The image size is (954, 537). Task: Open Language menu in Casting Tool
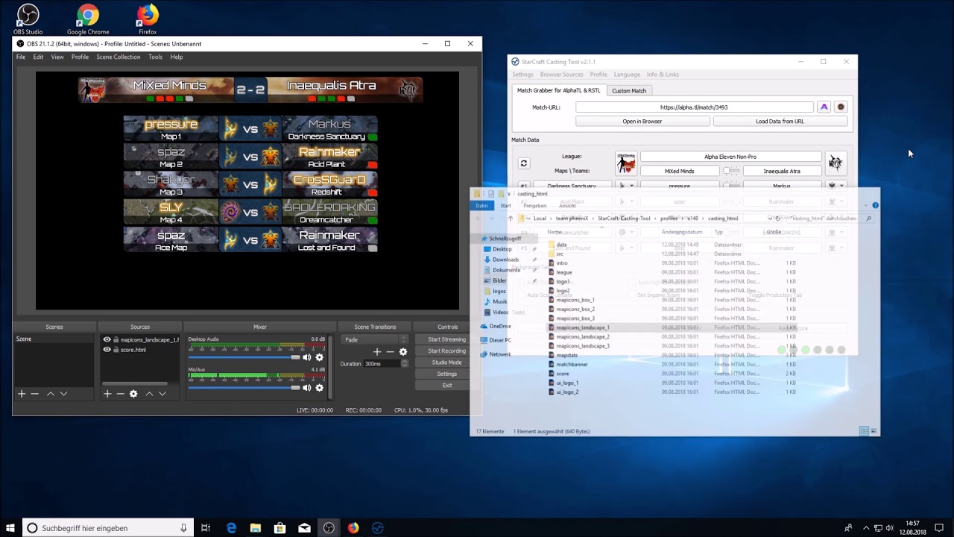627,75
